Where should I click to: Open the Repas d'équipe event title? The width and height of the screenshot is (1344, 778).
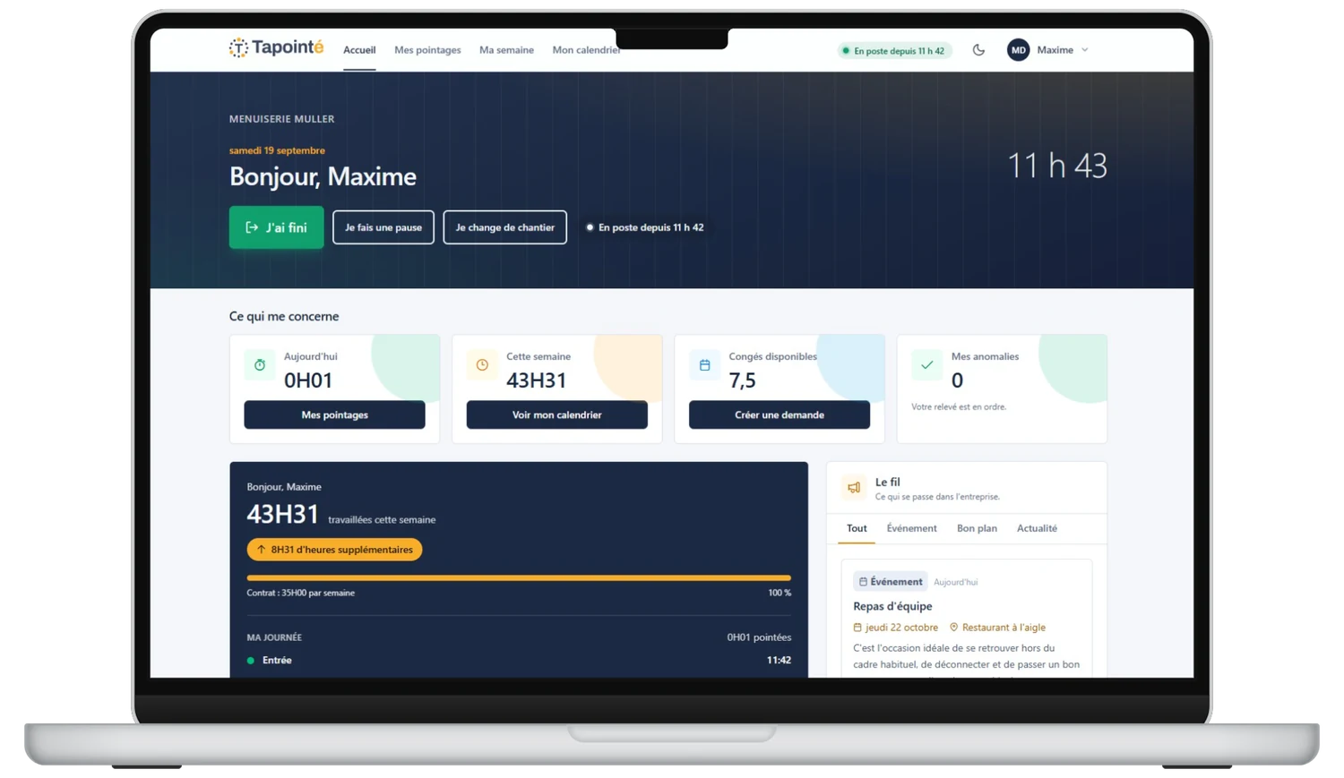click(892, 606)
